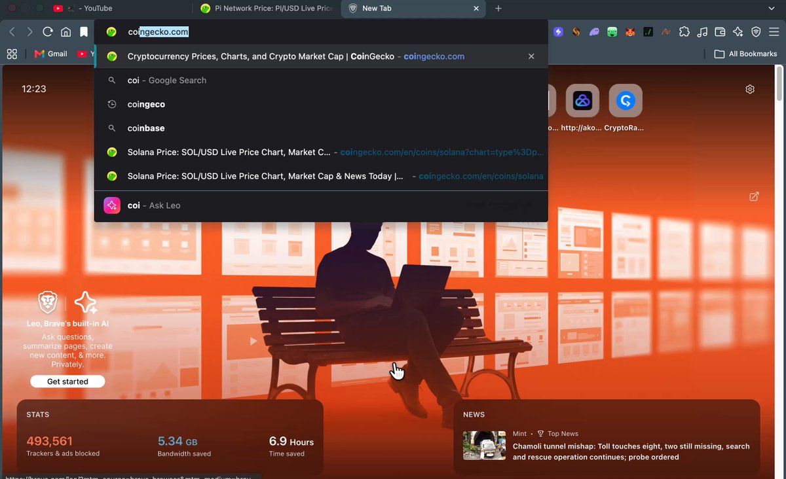Open the hamburger main menu

coord(774,31)
